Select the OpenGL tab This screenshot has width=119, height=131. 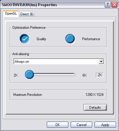pyautogui.click(x=11, y=13)
